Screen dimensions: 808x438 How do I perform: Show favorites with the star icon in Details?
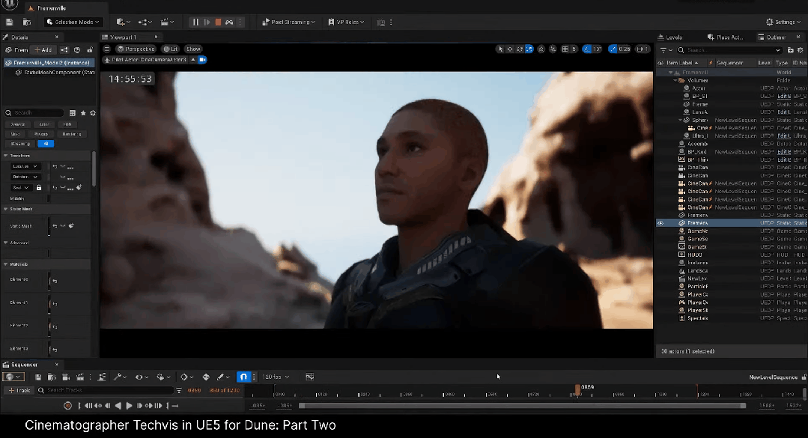pyautogui.click(x=83, y=113)
